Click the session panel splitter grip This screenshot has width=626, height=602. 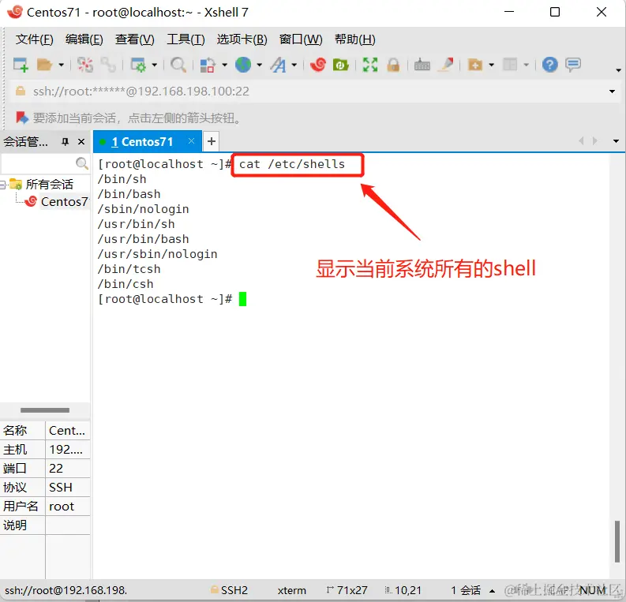tap(45, 410)
